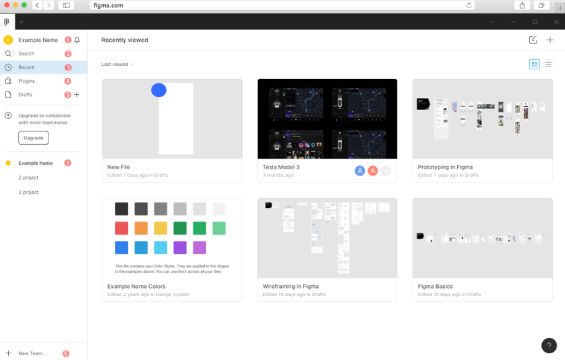Click the Search magnifier icon
This screenshot has width=565, height=360.
click(x=8, y=54)
